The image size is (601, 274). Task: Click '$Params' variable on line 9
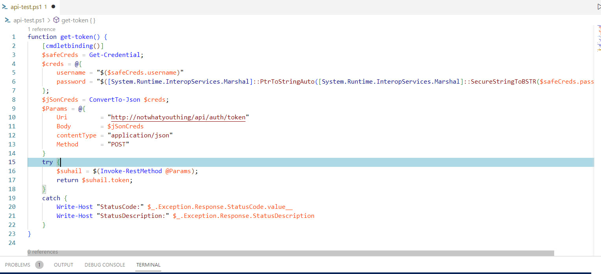(x=55, y=109)
